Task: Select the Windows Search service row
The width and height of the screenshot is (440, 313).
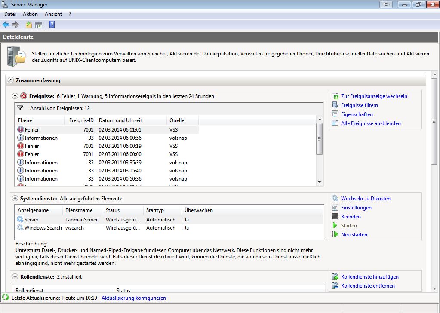Action: [x=43, y=228]
